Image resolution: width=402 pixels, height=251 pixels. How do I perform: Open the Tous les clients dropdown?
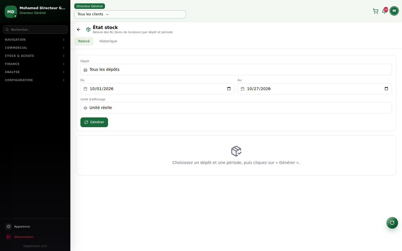(130, 15)
